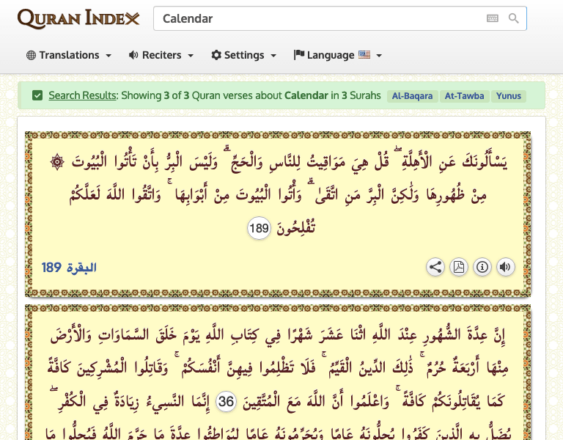This screenshot has width=563, height=440.
Task: Export verse 189 as PDF
Action: click(459, 267)
